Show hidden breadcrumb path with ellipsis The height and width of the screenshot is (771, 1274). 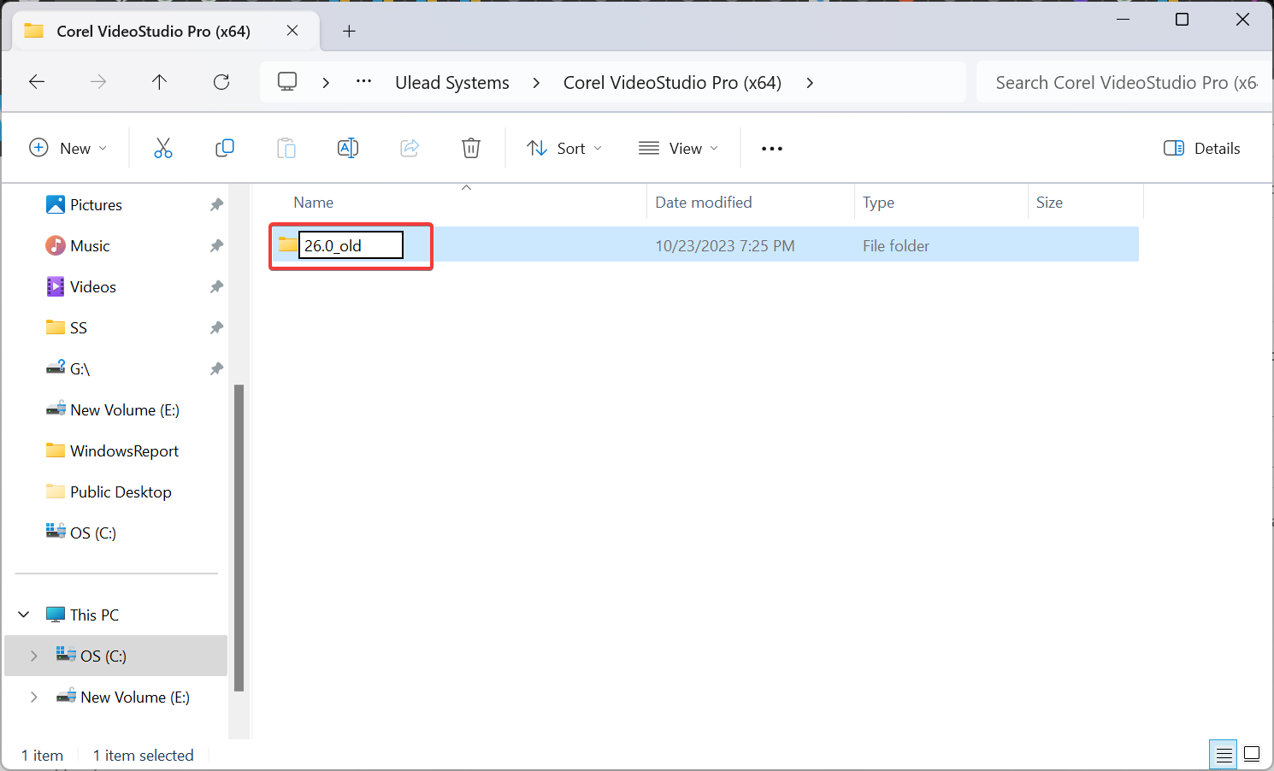pyautogui.click(x=363, y=82)
